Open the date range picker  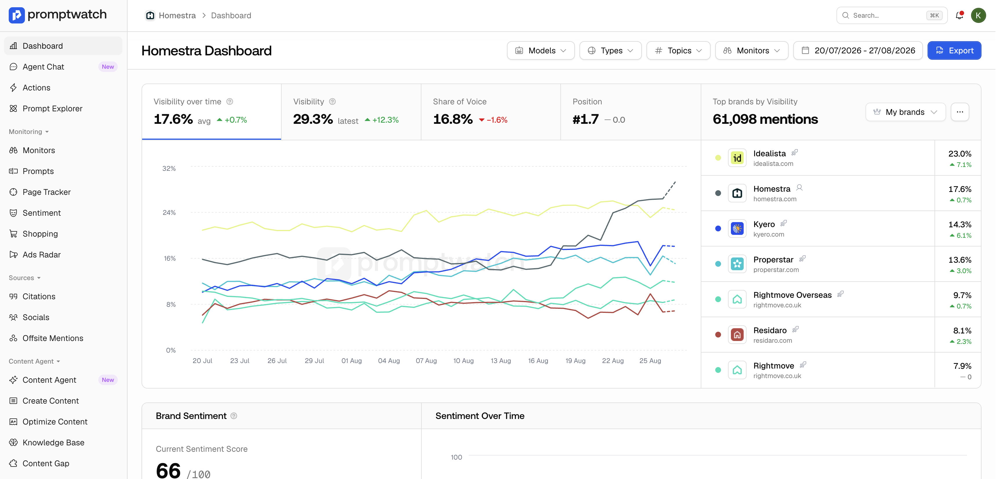coord(858,51)
